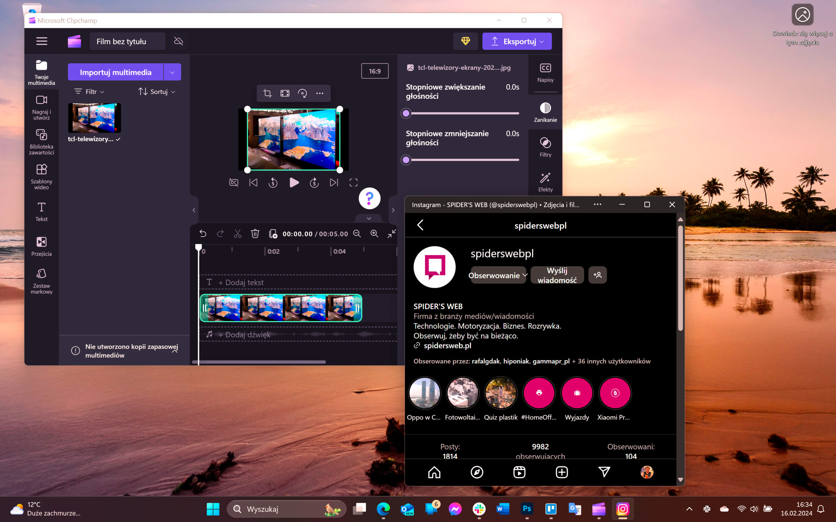
Task: Click the 16:9 aspect ratio button
Action: tap(375, 71)
